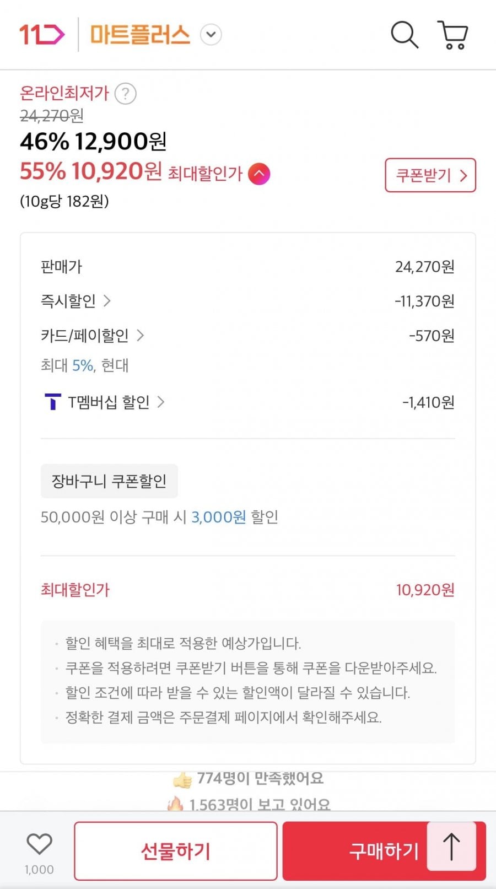Tap the 최대할인가 label beside 10,920원

[204, 174]
